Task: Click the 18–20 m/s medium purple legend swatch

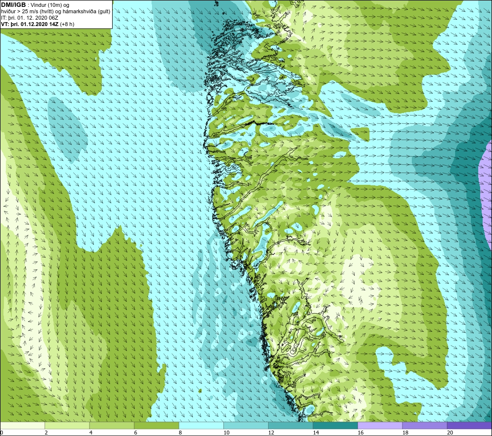Action: click(425, 425)
